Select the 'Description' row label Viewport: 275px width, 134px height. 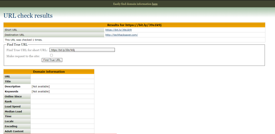tap(12, 86)
